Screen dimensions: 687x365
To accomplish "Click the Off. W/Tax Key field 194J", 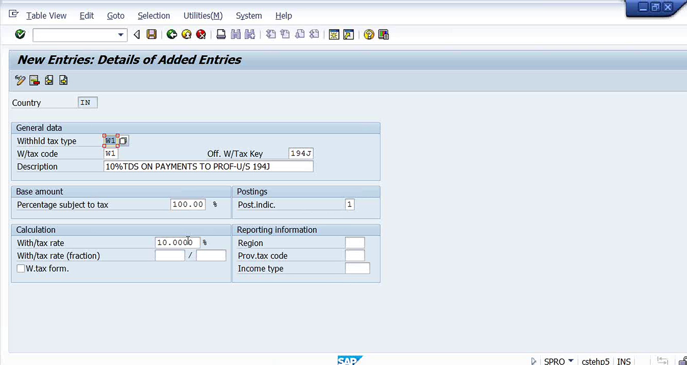I will pyautogui.click(x=301, y=153).
